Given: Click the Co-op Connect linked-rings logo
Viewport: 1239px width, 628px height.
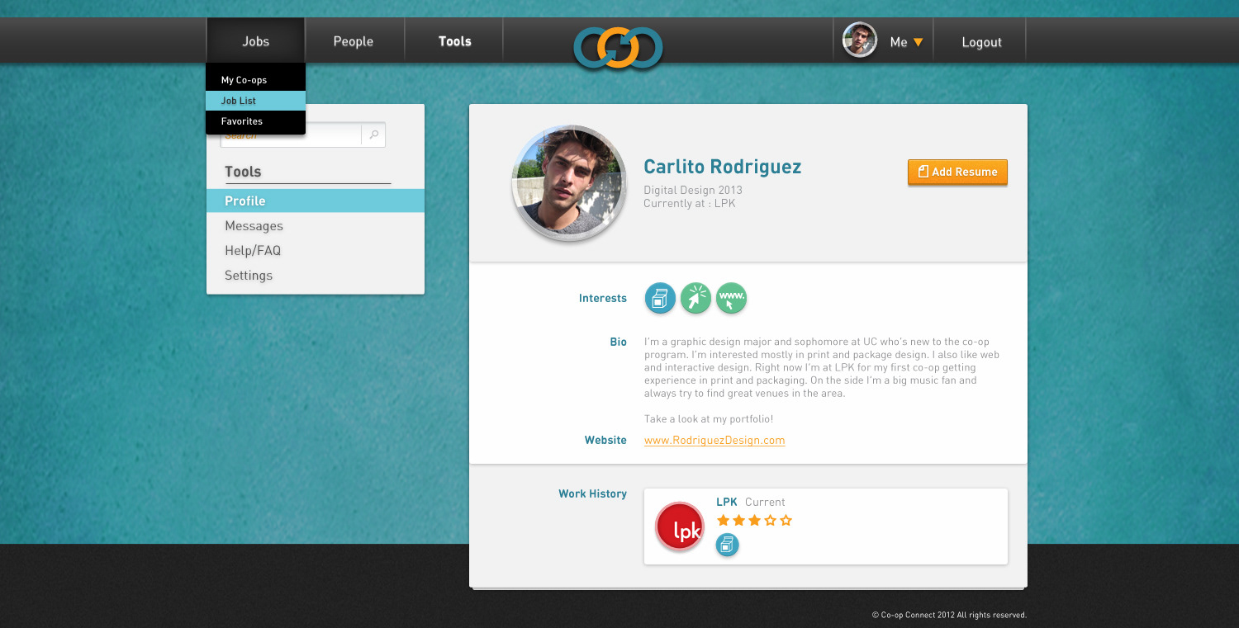Looking at the screenshot, I should click(619, 49).
